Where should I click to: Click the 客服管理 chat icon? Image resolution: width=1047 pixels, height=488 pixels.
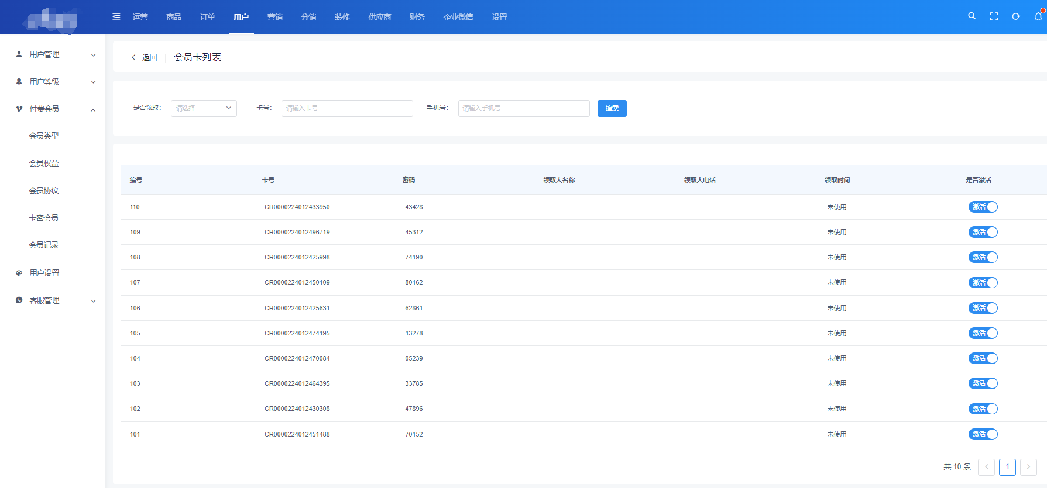[19, 300]
